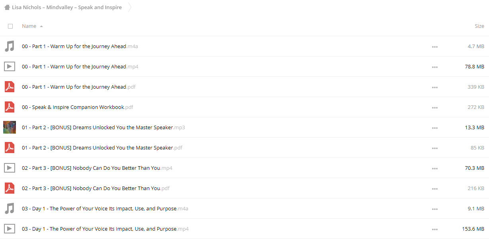
Task: Click video icon of Nobody Can Do You Better .mp4
Action: 10,168
